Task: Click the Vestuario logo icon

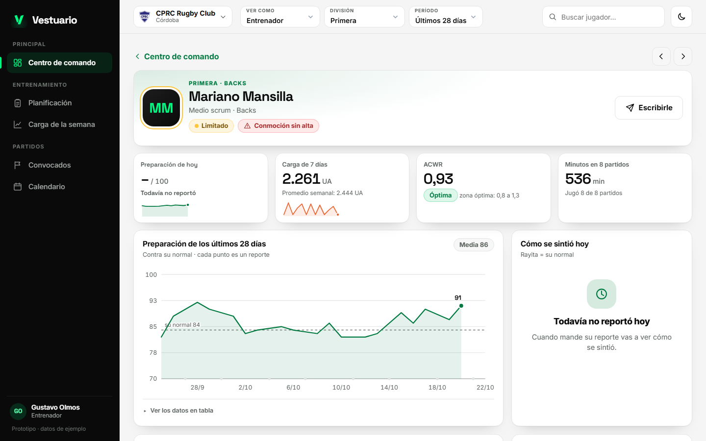Action: [19, 20]
